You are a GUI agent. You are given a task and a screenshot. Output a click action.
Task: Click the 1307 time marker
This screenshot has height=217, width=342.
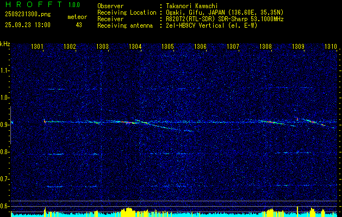point(233,46)
